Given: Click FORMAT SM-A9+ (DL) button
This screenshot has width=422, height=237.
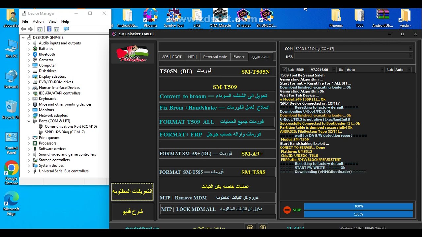Looking at the screenshot, I should point(217,154).
